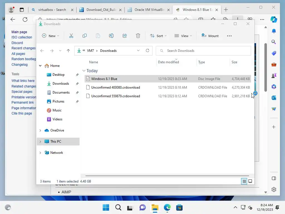This screenshot has height=214, width=285.
Task: Open the See more ellipsis menu in Explorer
Action: 229,36
